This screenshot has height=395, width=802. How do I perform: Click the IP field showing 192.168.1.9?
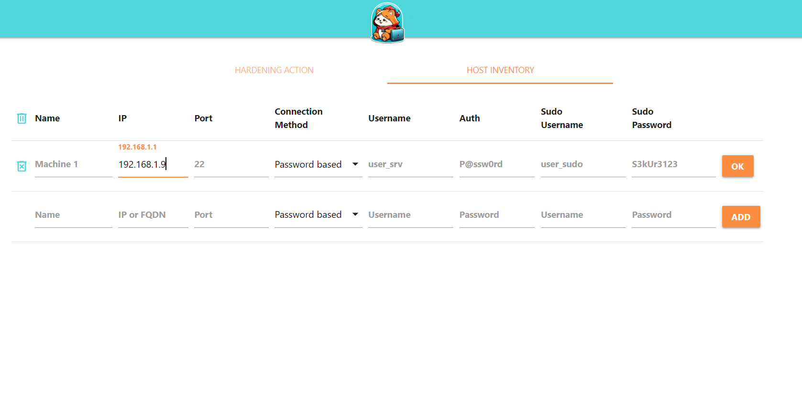(153, 164)
